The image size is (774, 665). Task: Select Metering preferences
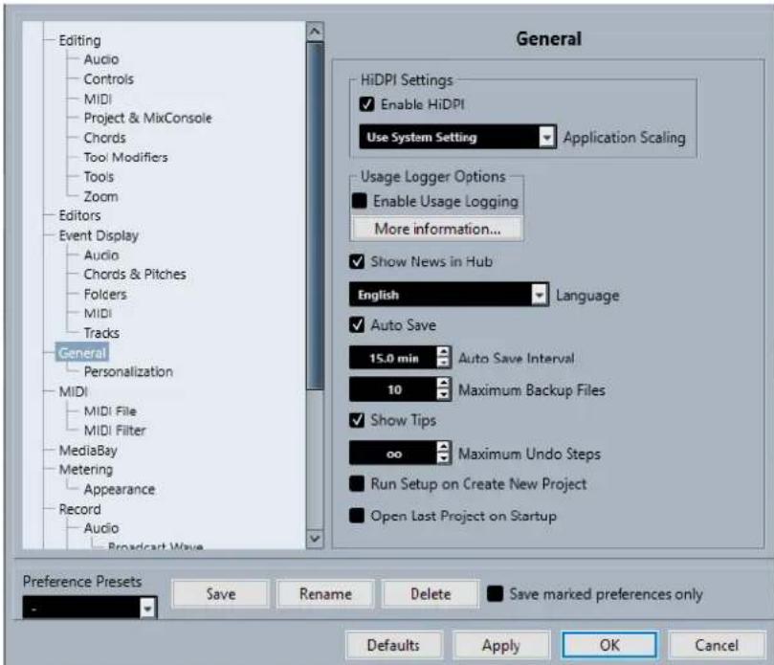point(86,470)
